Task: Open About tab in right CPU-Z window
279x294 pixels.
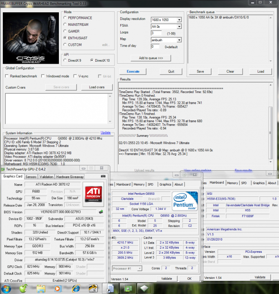Action: click(x=272, y=183)
